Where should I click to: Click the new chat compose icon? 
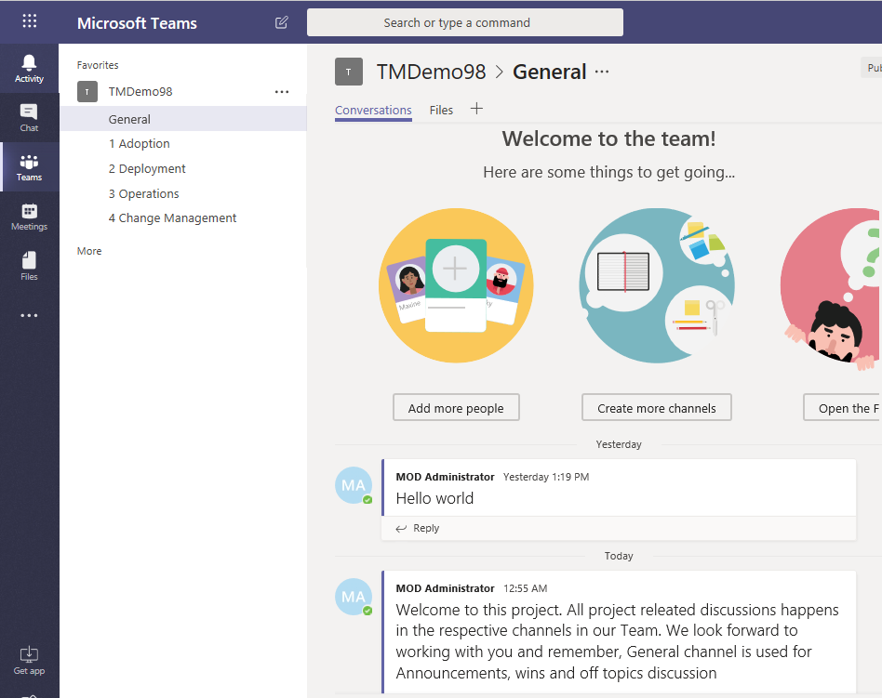282,22
